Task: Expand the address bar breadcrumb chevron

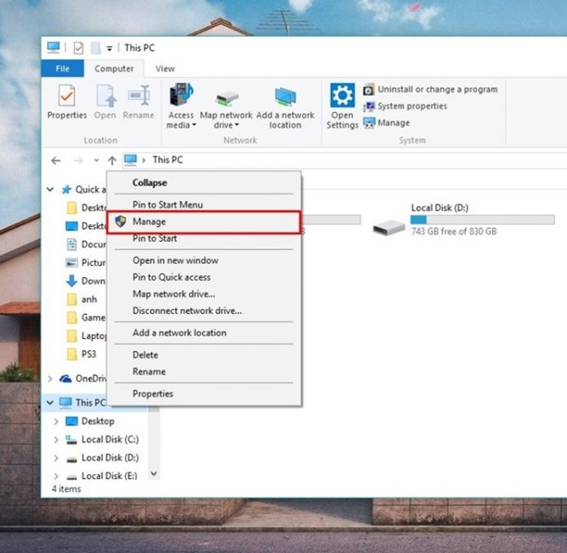Action: click(x=144, y=160)
